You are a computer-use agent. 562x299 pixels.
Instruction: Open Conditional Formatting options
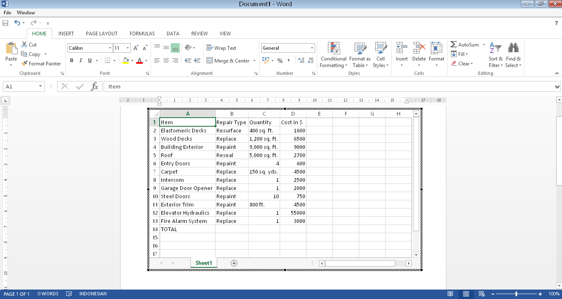tap(333, 55)
